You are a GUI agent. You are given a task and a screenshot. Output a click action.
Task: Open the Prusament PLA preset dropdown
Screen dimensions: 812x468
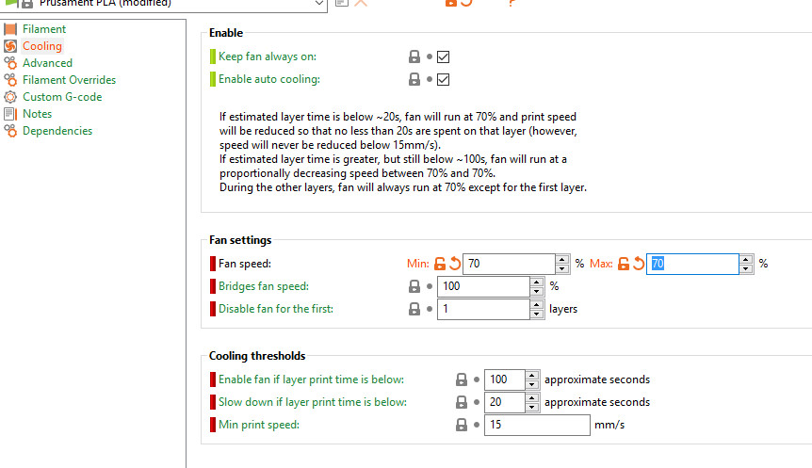click(x=319, y=3)
